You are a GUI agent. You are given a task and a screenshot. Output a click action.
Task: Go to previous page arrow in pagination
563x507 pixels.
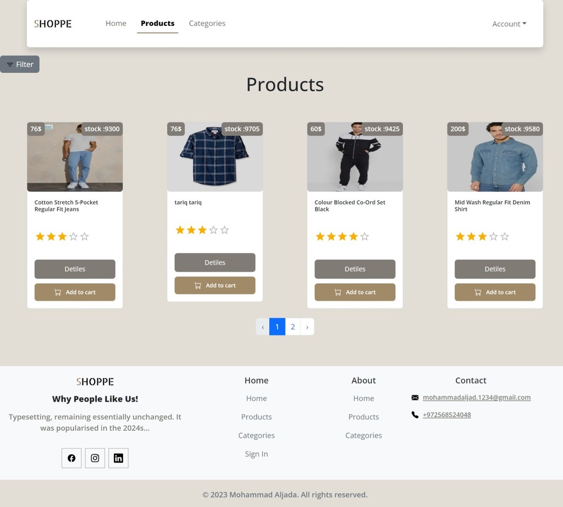[x=262, y=327]
